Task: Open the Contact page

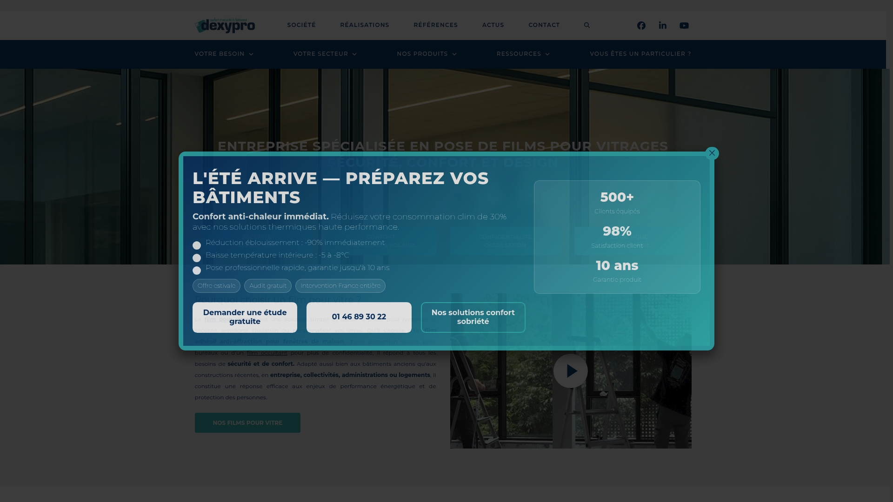Action: coord(544,25)
